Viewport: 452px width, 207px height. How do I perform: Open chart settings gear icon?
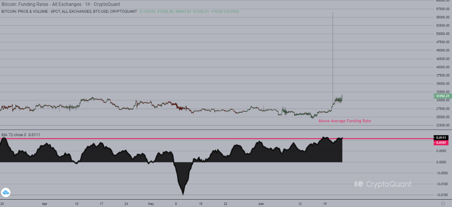pos(443,203)
